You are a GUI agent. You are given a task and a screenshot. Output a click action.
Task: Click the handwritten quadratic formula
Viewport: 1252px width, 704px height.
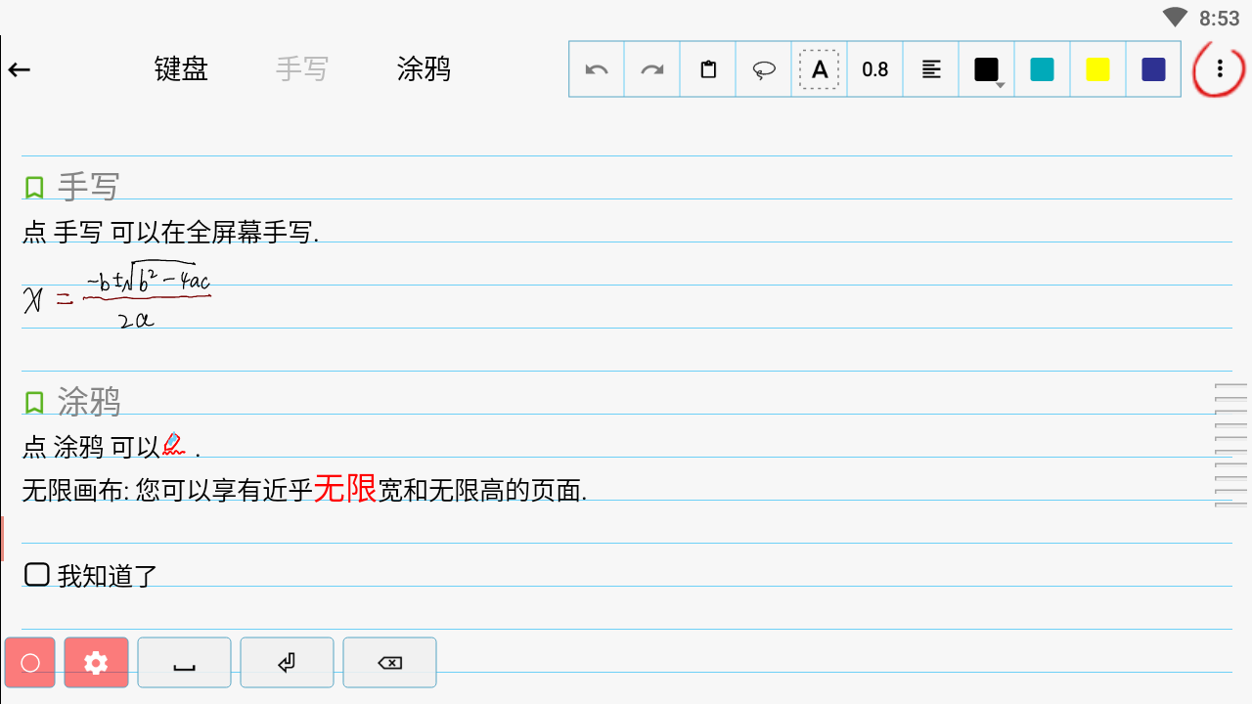point(117,294)
